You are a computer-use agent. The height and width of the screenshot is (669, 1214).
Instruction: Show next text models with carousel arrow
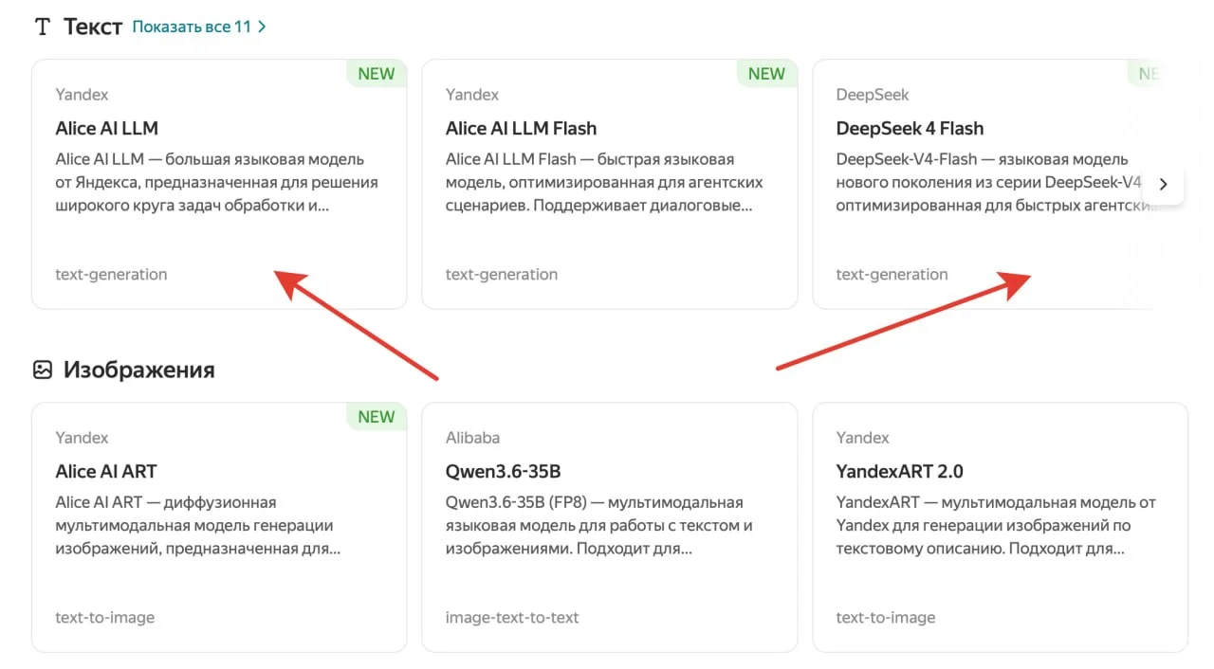[x=1164, y=185]
